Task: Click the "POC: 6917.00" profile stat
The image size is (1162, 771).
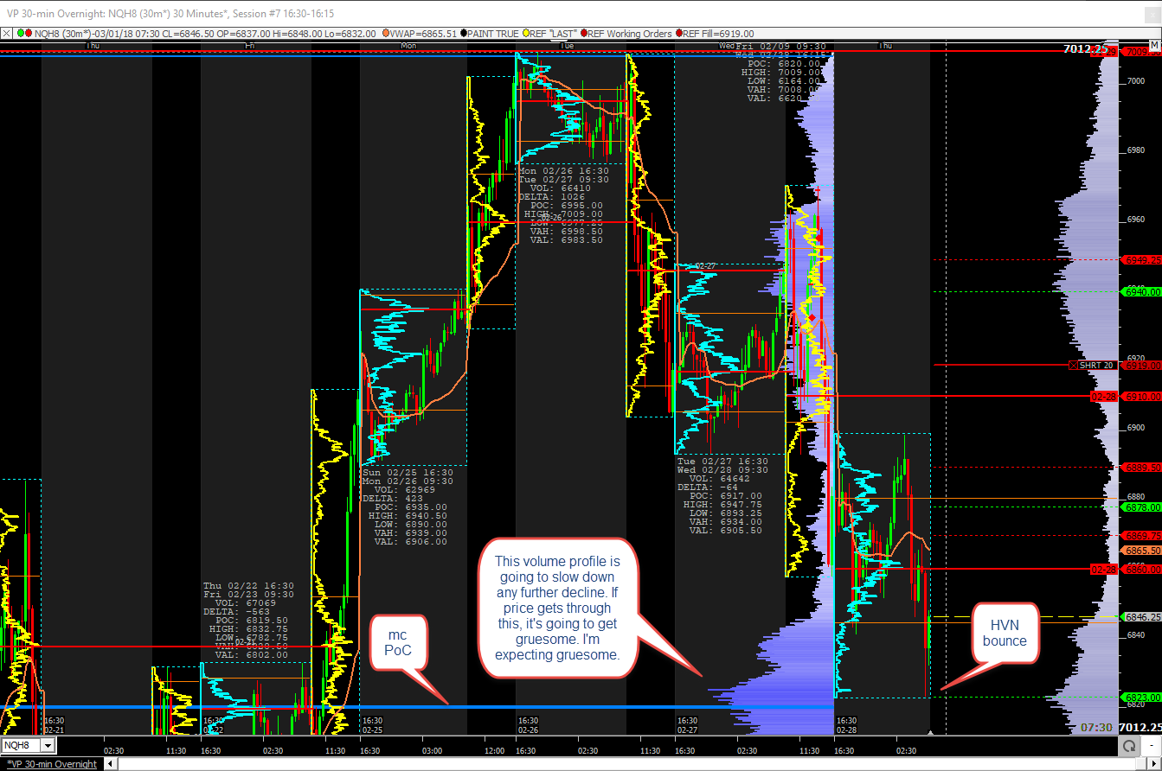Action: pos(726,495)
